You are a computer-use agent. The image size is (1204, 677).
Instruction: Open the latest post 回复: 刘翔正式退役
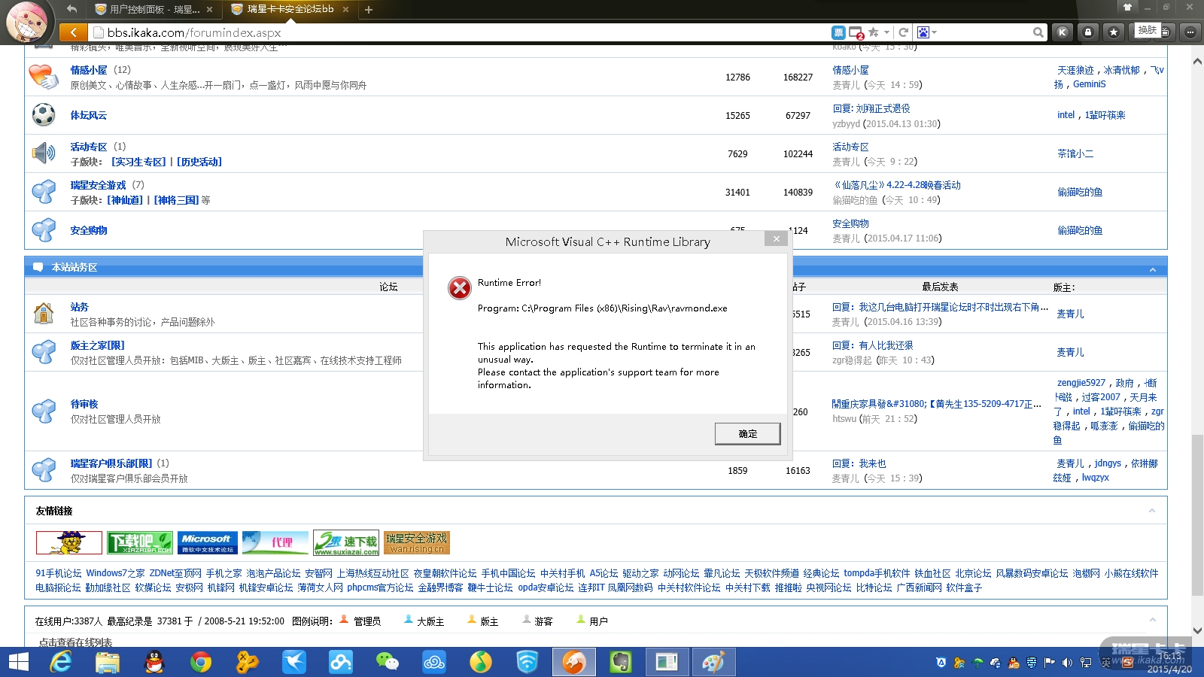pyautogui.click(x=871, y=108)
